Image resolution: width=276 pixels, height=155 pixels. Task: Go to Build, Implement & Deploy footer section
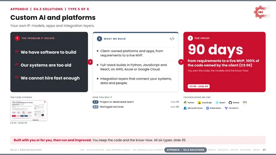pos(118,150)
